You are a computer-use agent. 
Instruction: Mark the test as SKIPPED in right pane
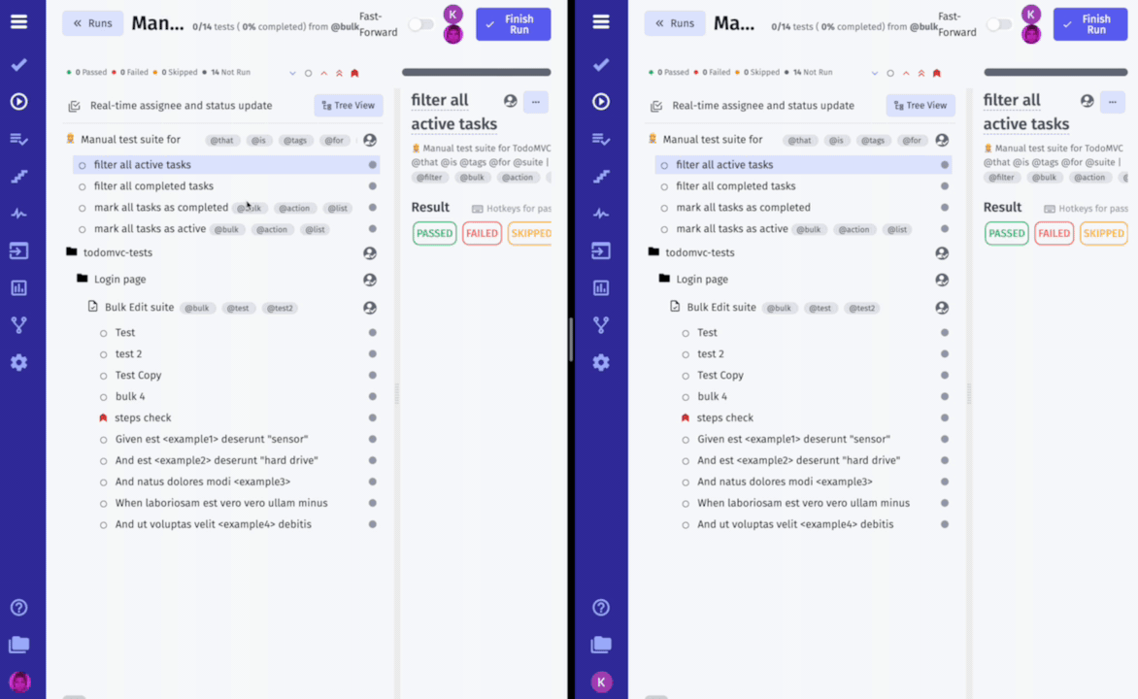pyautogui.click(x=1103, y=233)
